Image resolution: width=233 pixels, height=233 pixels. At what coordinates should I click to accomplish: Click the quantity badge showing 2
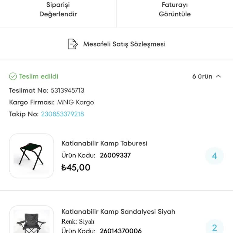tap(214, 228)
